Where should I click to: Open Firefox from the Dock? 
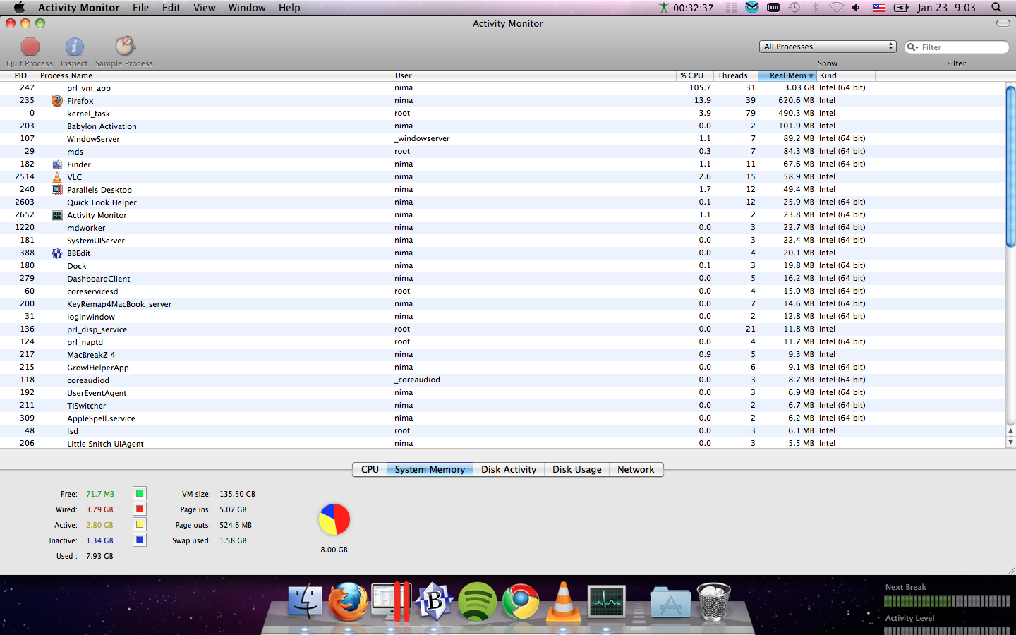click(349, 602)
